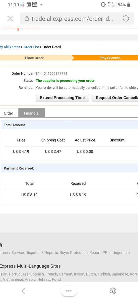This screenshot has height=300, width=138.
Task: Tap the address bar URL field
Action: [x=77, y=18]
